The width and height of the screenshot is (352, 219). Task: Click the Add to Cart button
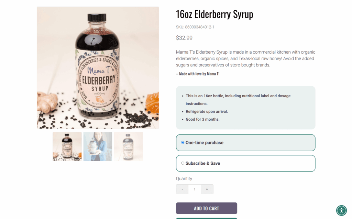click(x=206, y=208)
